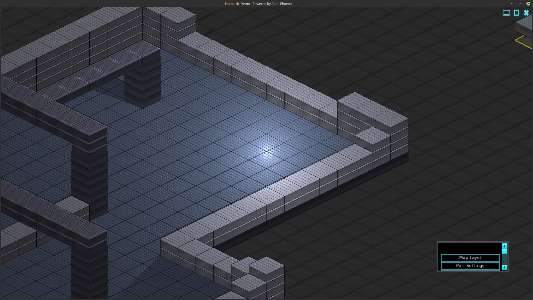Minimize the Isometric Demo window
533x300 pixels.
(x=511, y=4)
